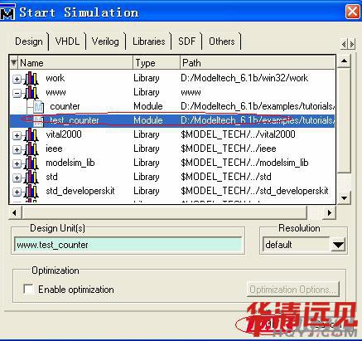Click the ieee library icon

(x=31, y=149)
